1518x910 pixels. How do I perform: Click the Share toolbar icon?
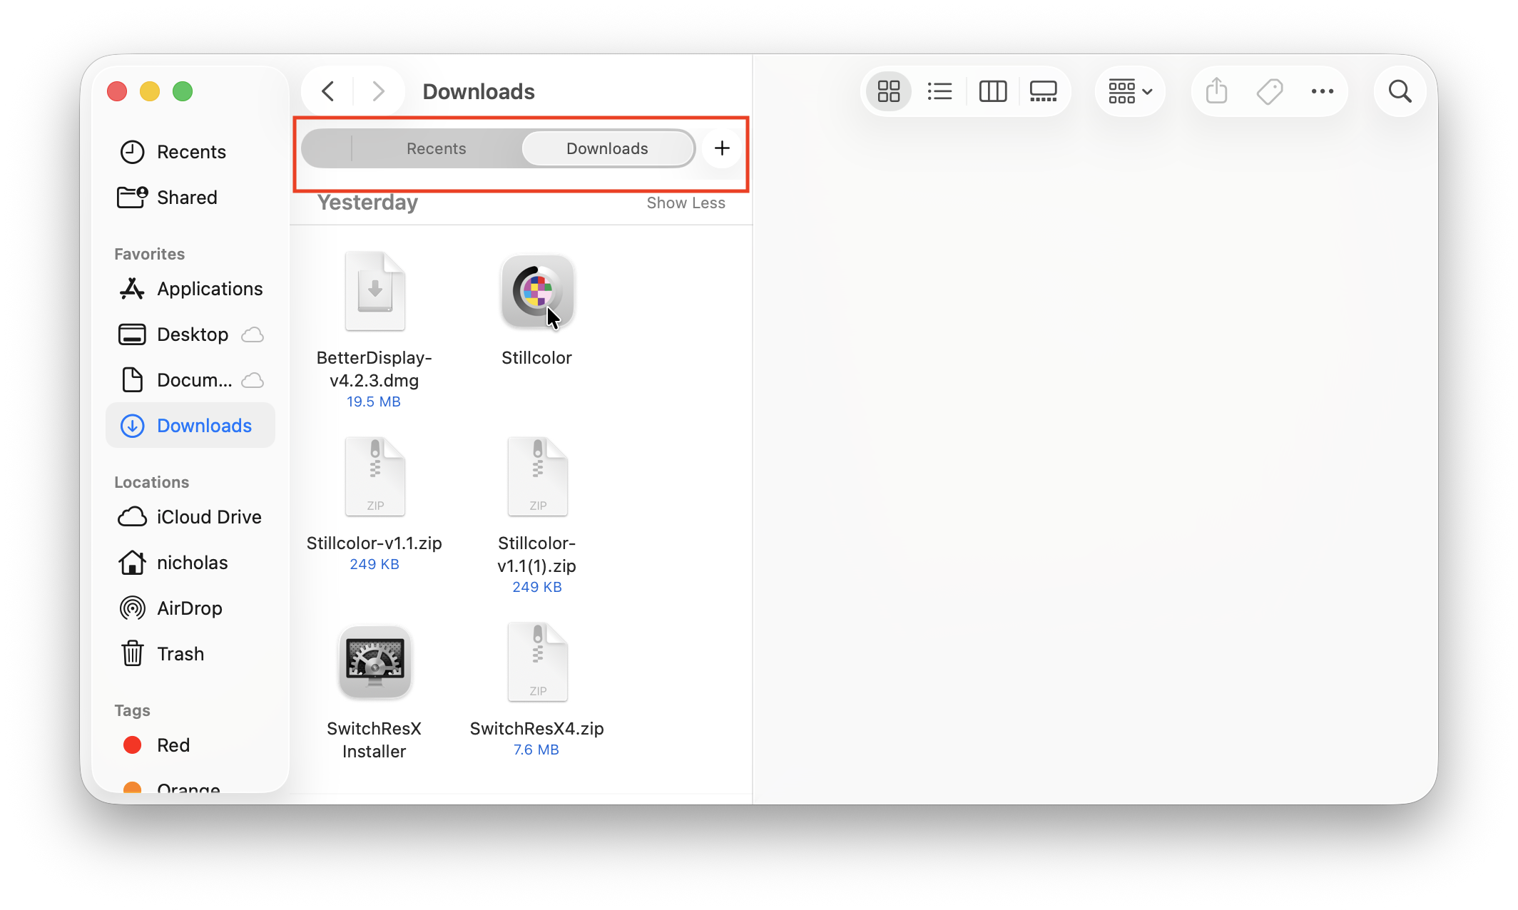(1216, 91)
